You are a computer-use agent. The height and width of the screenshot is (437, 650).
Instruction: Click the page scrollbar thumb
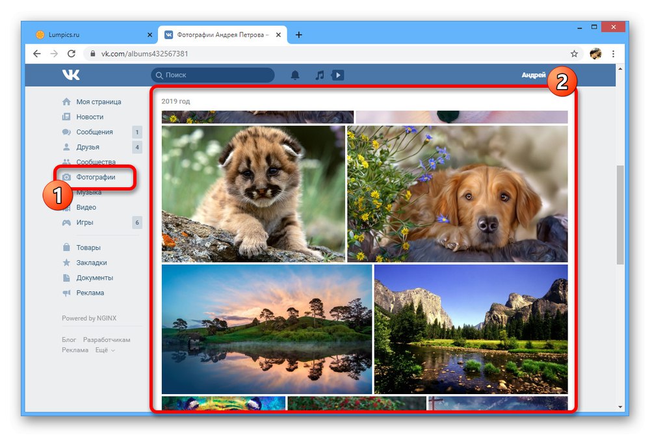coord(619,215)
